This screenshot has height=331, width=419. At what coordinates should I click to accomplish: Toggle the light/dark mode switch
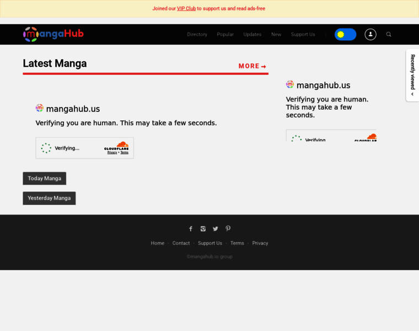click(x=345, y=34)
